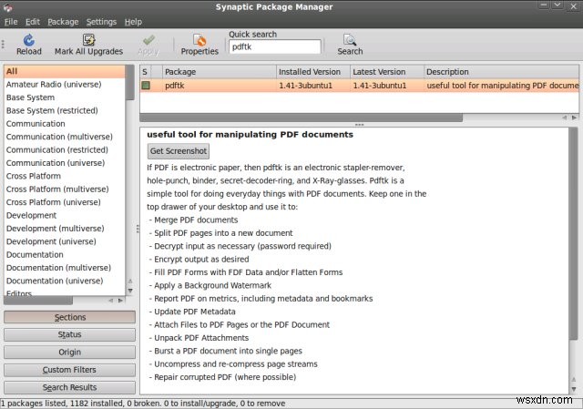
Task: Focus the Quick search field containing pdftk
Action: click(275, 46)
